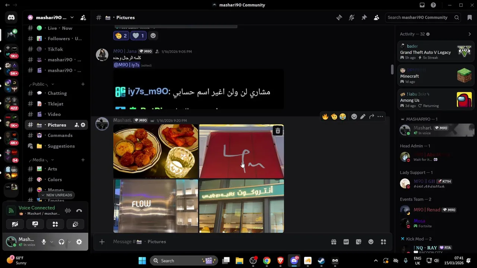
Task: Click Search mashari90 Community field
Action: point(423,17)
